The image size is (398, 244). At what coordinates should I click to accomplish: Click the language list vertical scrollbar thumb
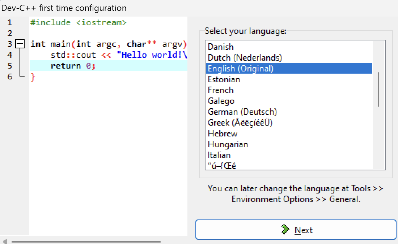pyautogui.click(x=378, y=90)
